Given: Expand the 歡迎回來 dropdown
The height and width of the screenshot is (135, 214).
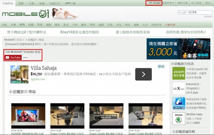Looking at the screenshot, I should pos(168,3).
